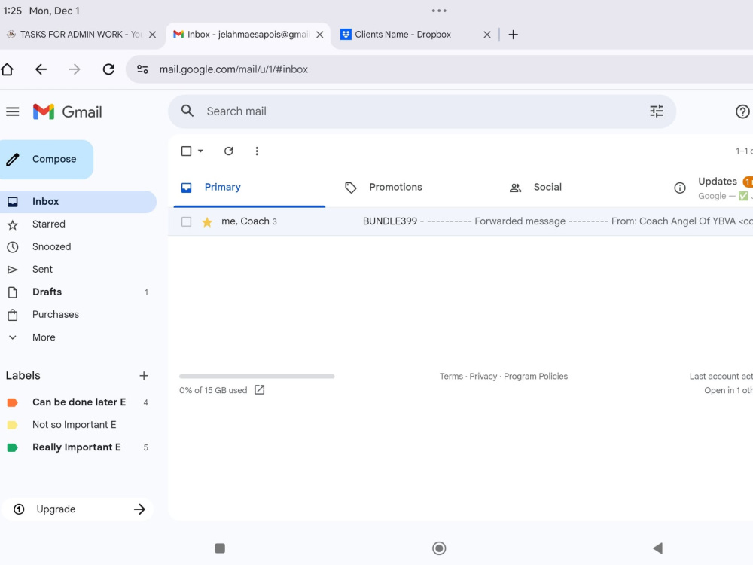Image resolution: width=753 pixels, height=565 pixels.
Task: Navigate forward in browser
Action: click(x=75, y=69)
